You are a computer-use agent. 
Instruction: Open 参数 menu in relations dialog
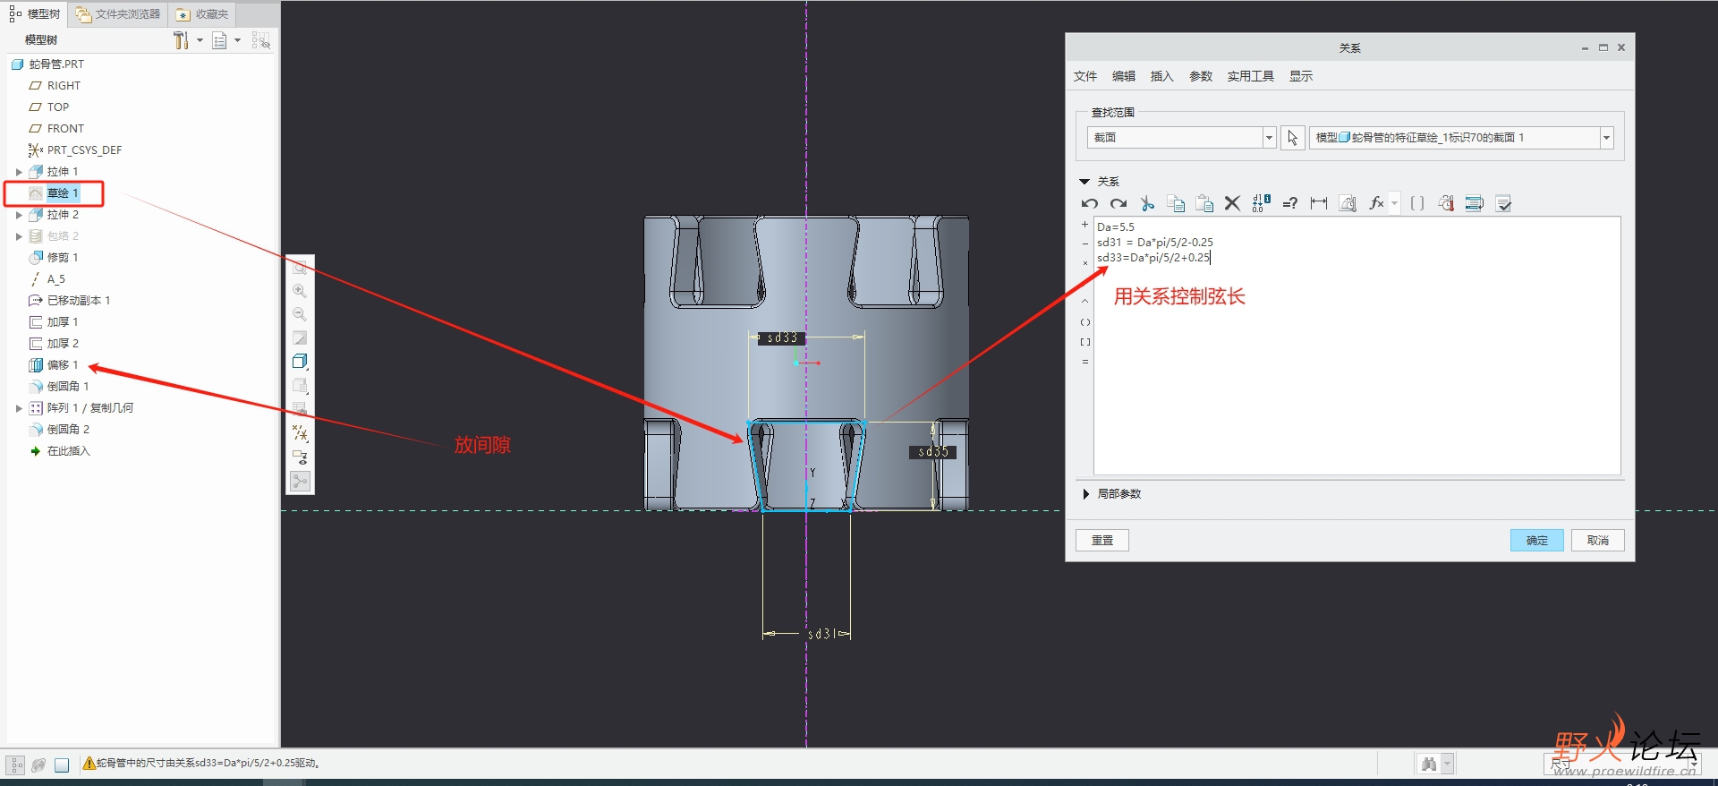(1201, 76)
